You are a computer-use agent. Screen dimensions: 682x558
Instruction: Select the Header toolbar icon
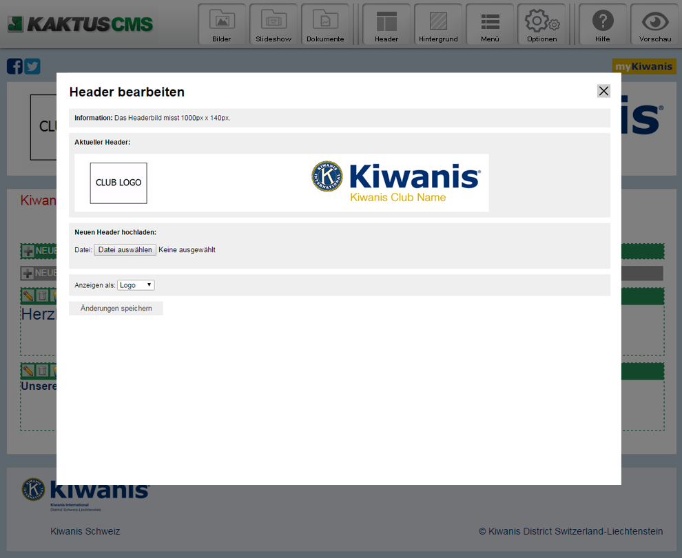[386, 25]
